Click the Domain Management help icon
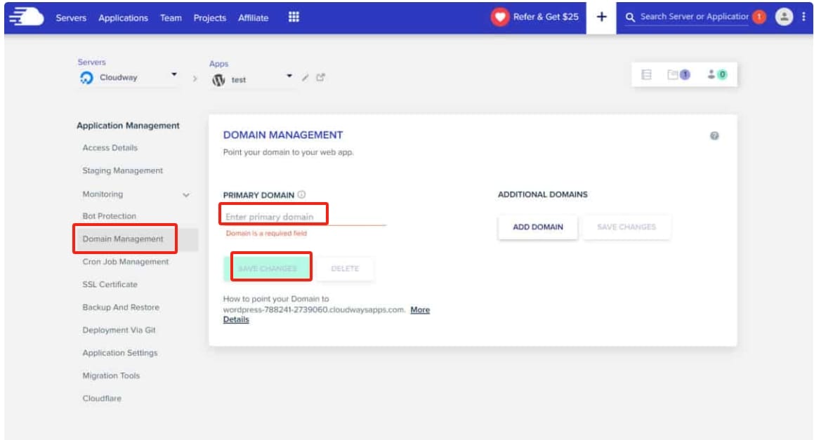The width and height of the screenshot is (814, 440). [714, 136]
